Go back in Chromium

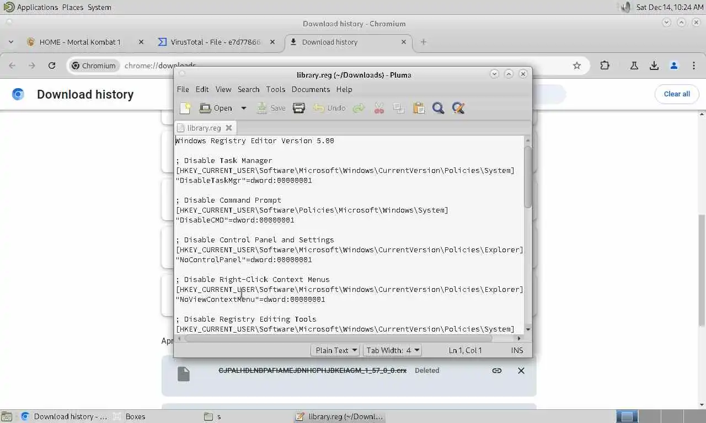click(x=12, y=66)
